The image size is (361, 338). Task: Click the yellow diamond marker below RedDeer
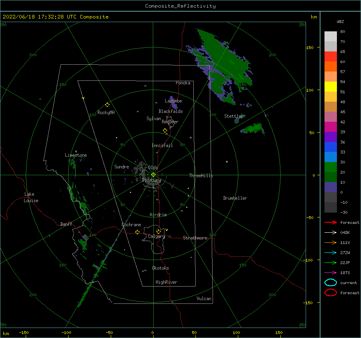[165, 131]
